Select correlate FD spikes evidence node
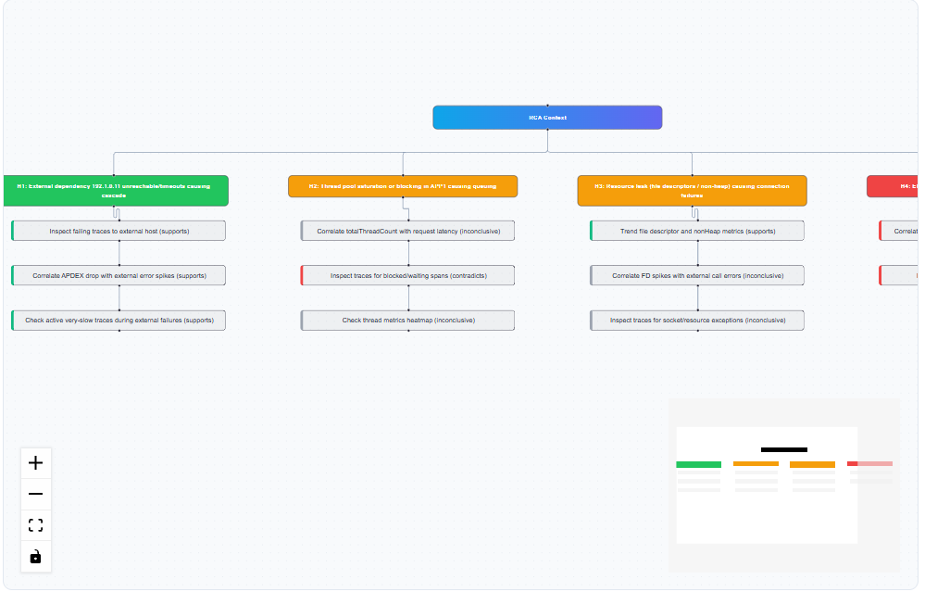Screen dimensions: 925x592 point(696,275)
